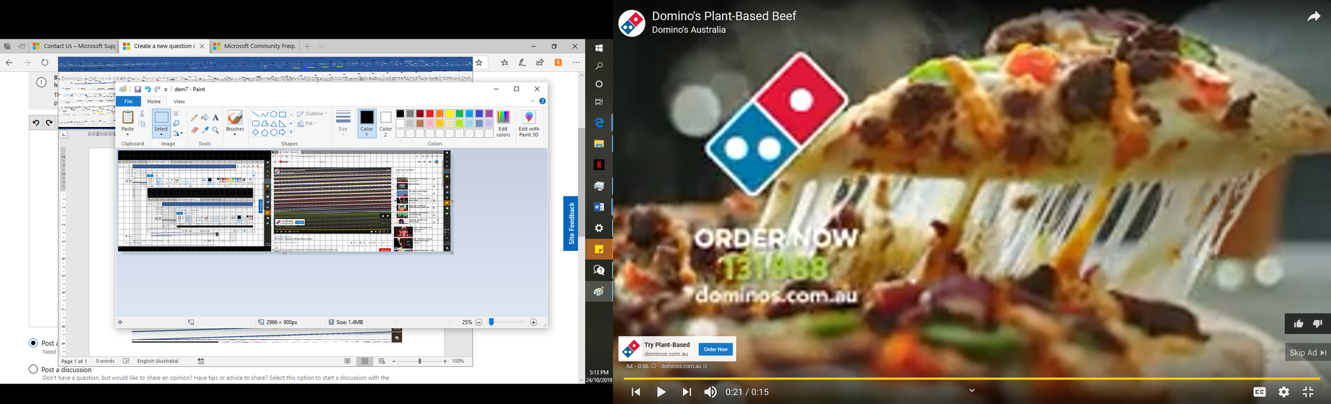This screenshot has width=1331, height=404.
Task: Toggle closed captions CC on video
Action: [1259, 392]
